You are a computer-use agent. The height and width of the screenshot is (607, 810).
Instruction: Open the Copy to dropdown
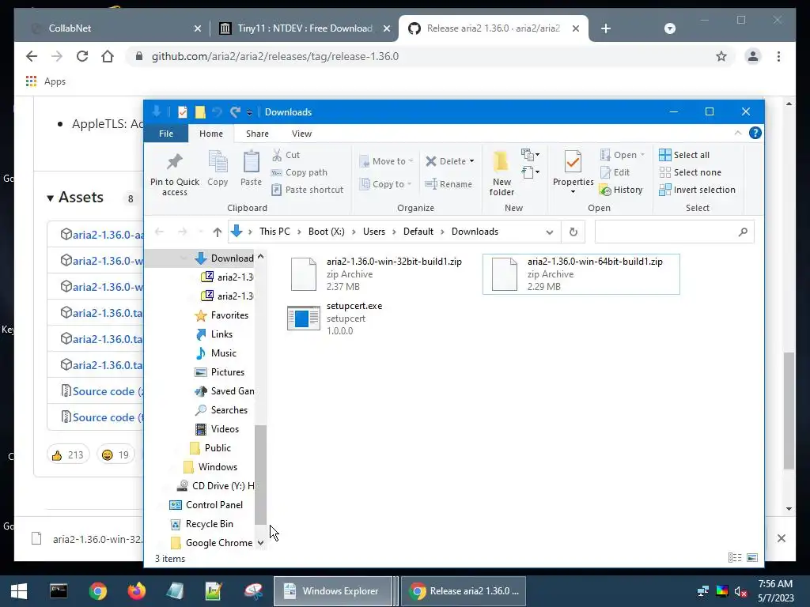385,183
